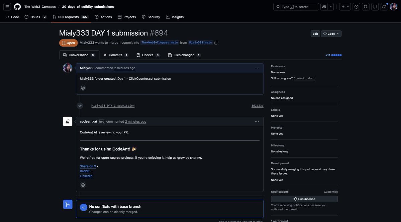Click 'No conflicts with base branch' text

click(115, 206)
